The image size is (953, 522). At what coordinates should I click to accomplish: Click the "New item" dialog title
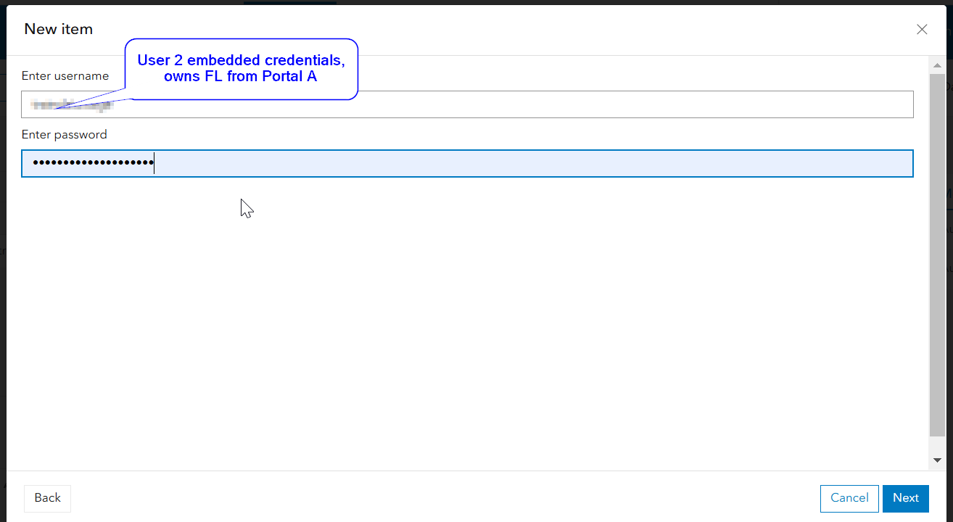click(x=59, y=29)
